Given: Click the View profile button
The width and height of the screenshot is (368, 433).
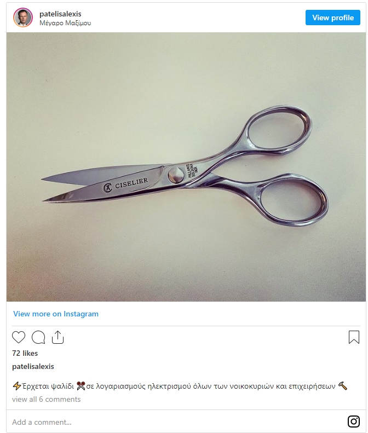Looking at the screenshot, I should (x=333, y=18).
